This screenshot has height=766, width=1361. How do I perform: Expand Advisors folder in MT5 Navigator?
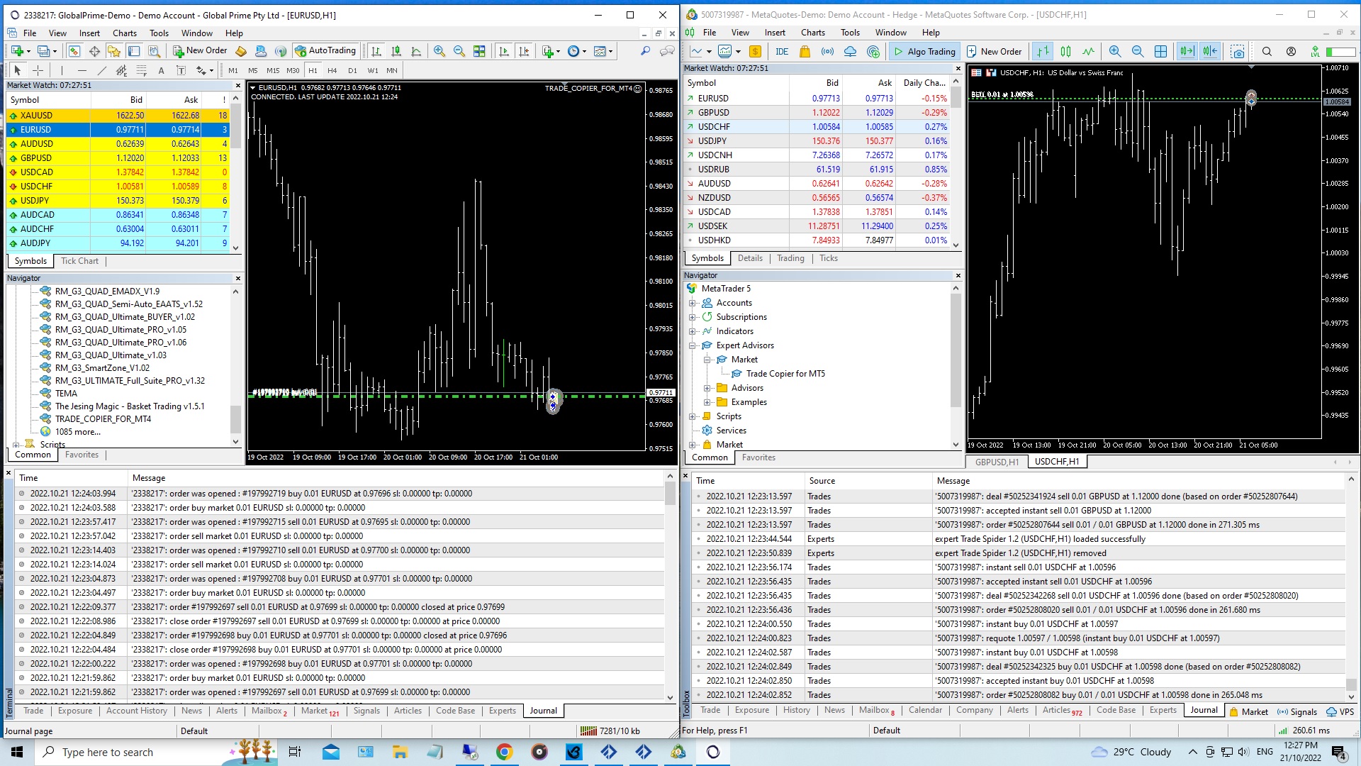707,388
